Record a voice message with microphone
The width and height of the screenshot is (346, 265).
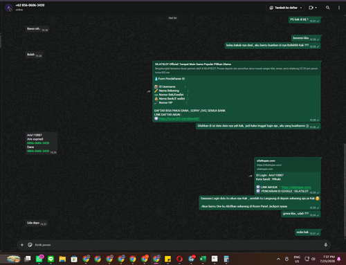point(325,245)
